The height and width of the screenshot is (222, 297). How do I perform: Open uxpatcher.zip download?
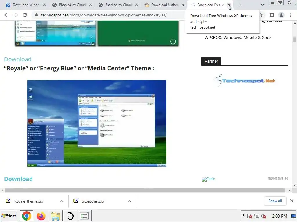tap(93, 201)
